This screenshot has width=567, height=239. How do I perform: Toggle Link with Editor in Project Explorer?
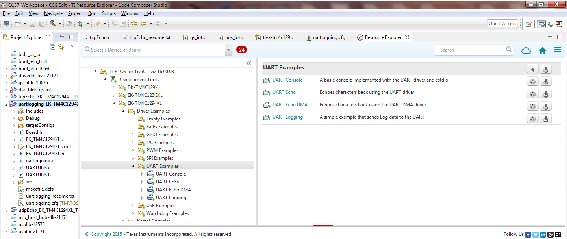click(x=61, y=47)
